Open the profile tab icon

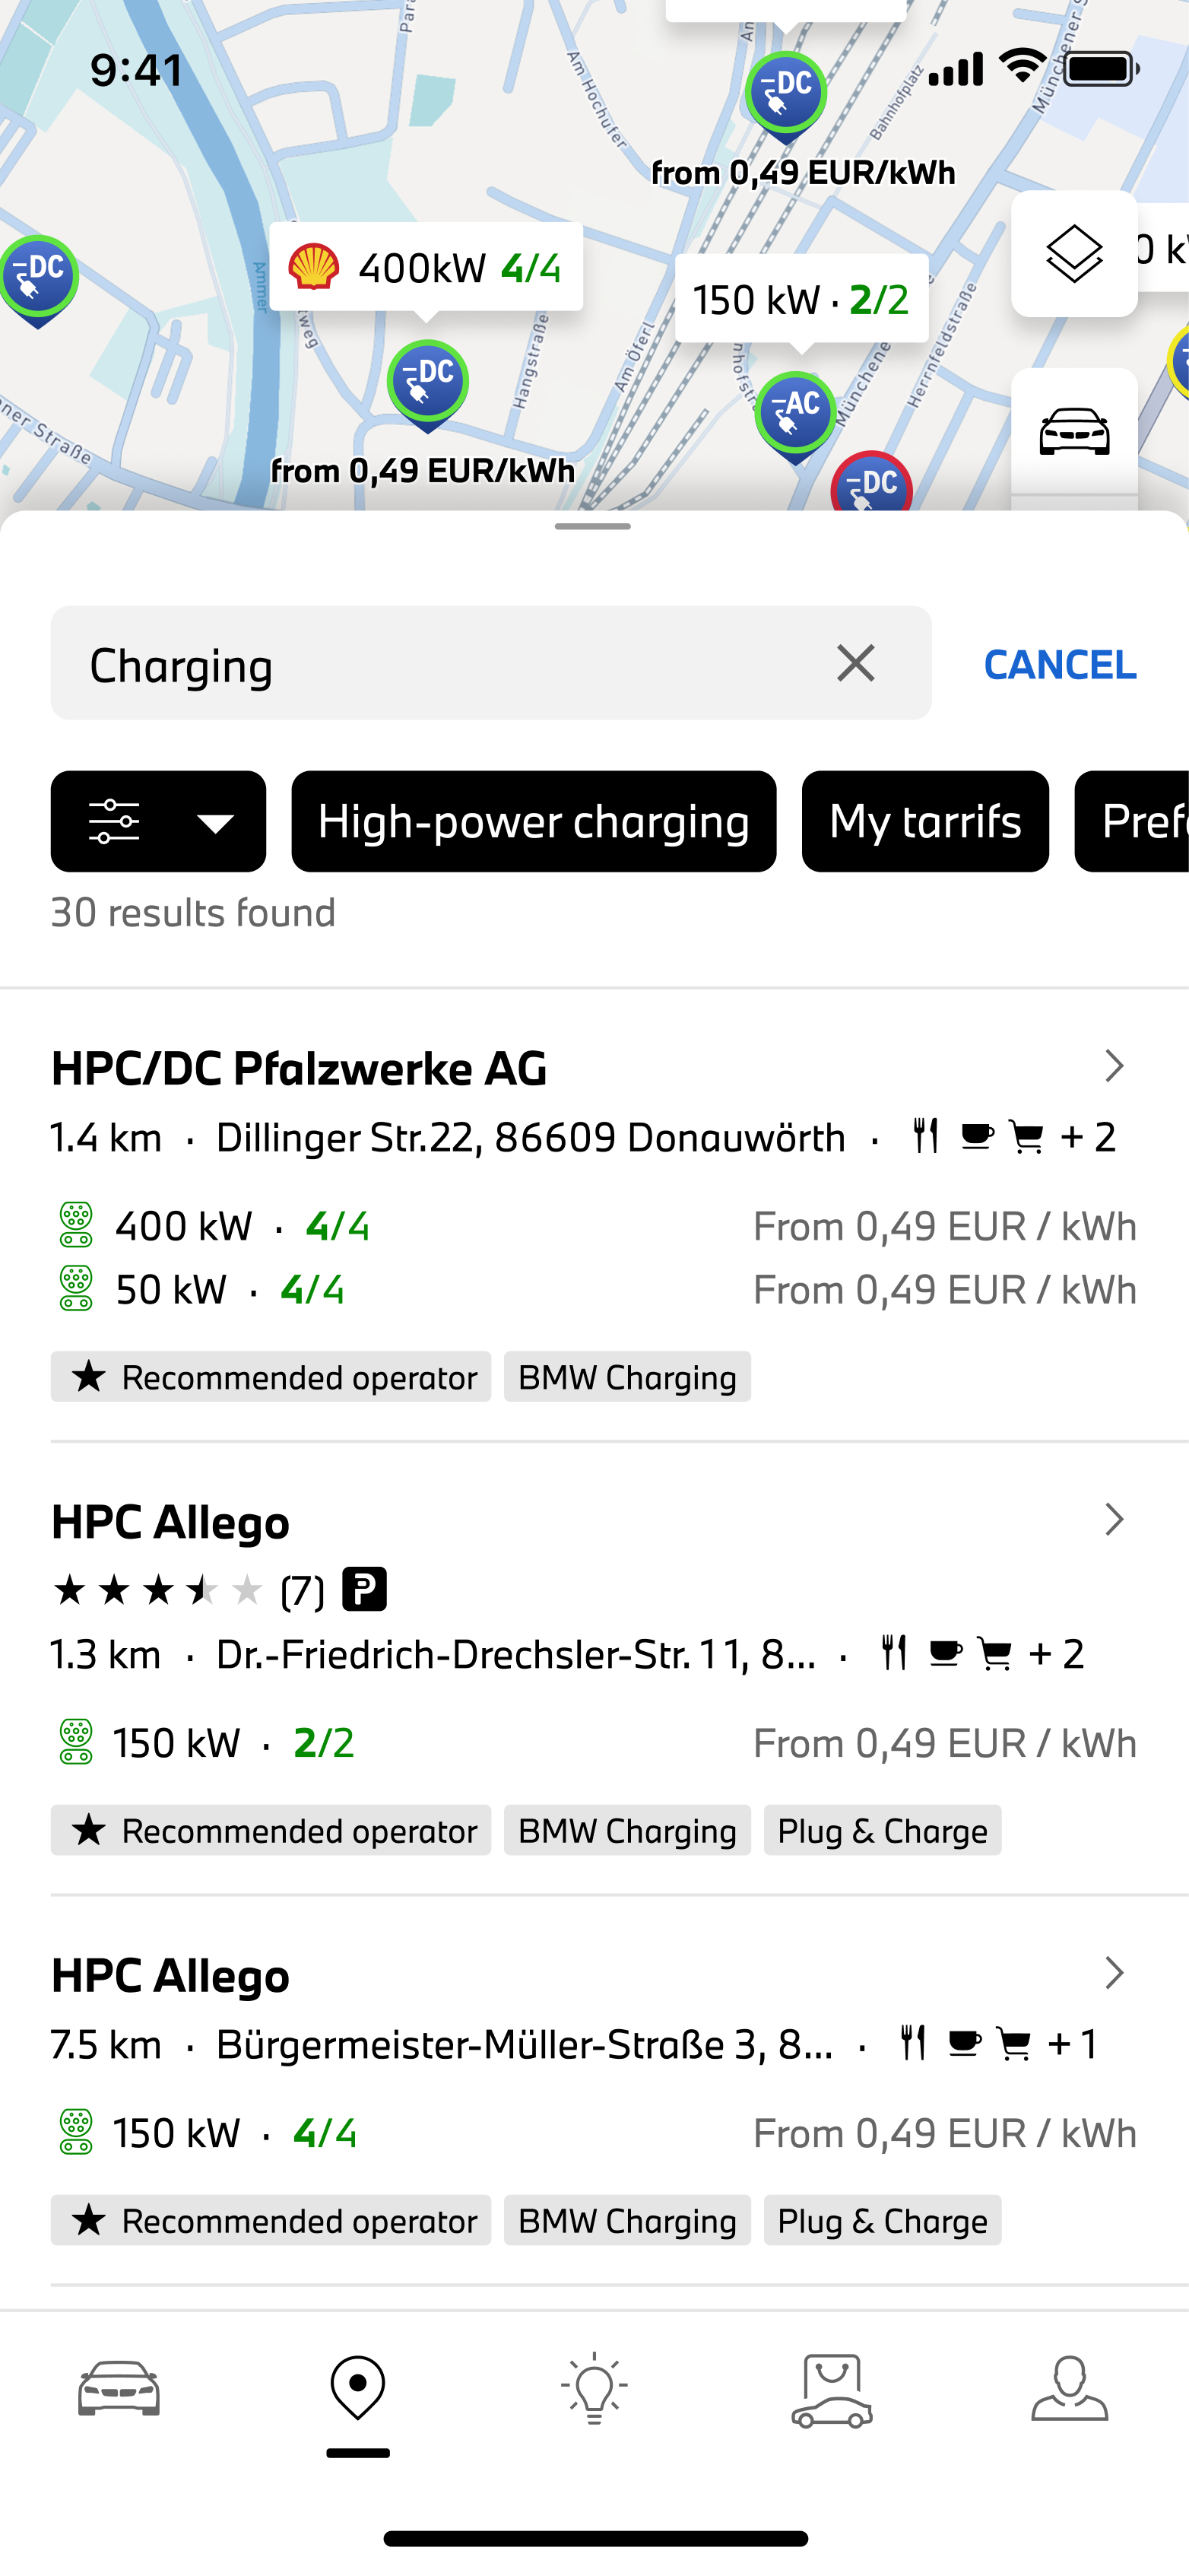(x=1070, y=2388)
